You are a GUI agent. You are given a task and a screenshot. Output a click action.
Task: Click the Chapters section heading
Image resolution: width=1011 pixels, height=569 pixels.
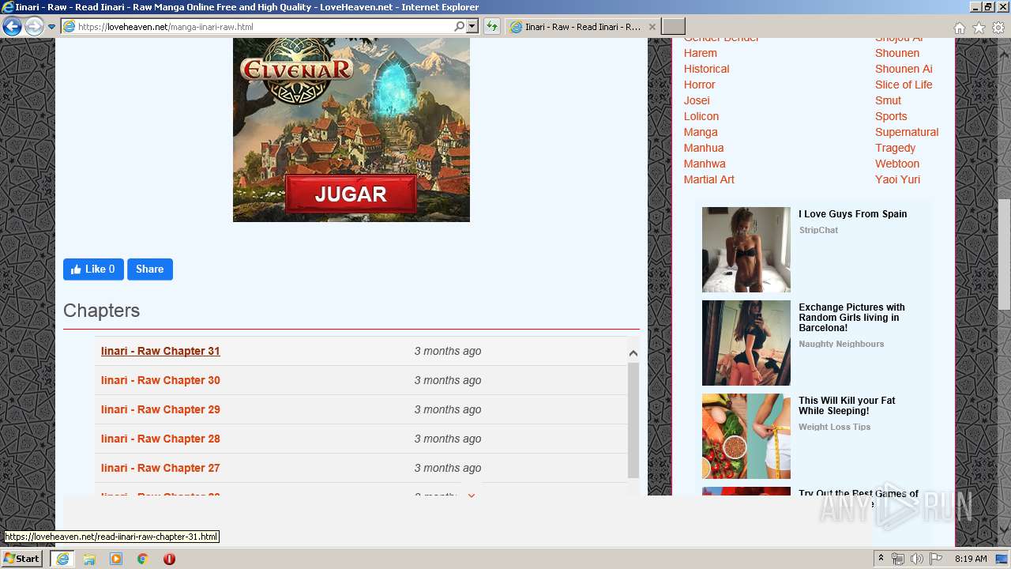click(102, 311)
